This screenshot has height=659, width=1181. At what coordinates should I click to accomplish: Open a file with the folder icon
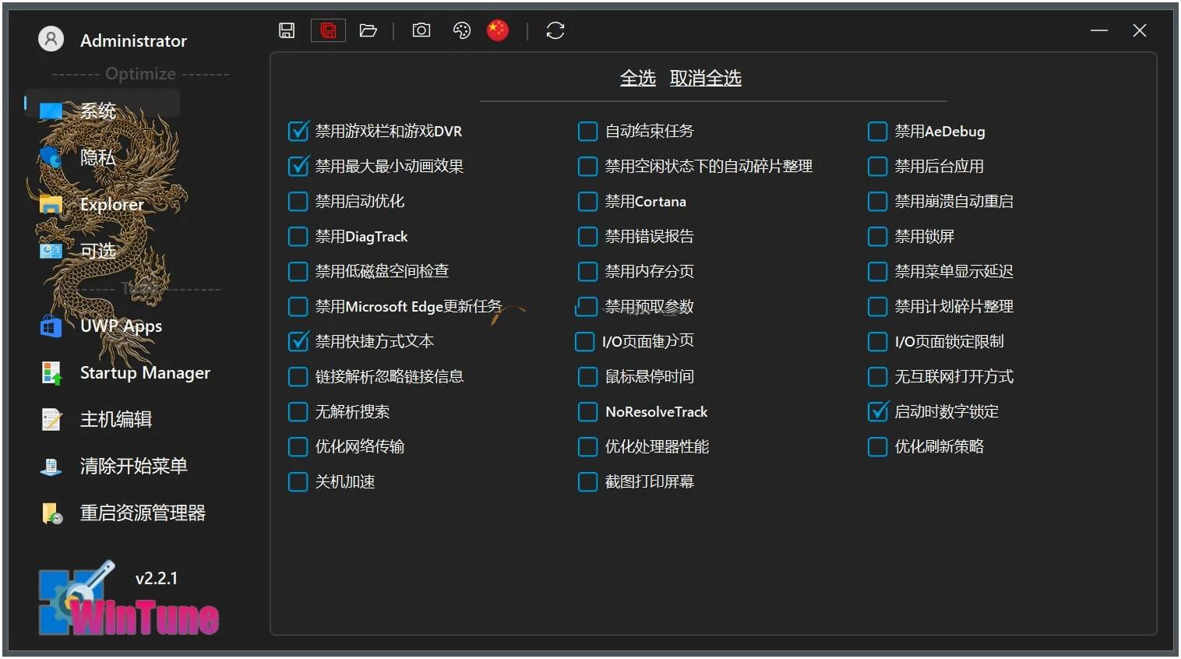tap(368, 30)
